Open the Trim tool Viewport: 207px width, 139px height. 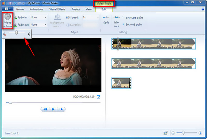[x=117, y=20]
